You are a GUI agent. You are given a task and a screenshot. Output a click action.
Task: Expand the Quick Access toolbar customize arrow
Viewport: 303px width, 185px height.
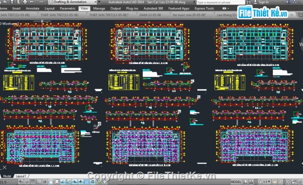tap(99, 2)
